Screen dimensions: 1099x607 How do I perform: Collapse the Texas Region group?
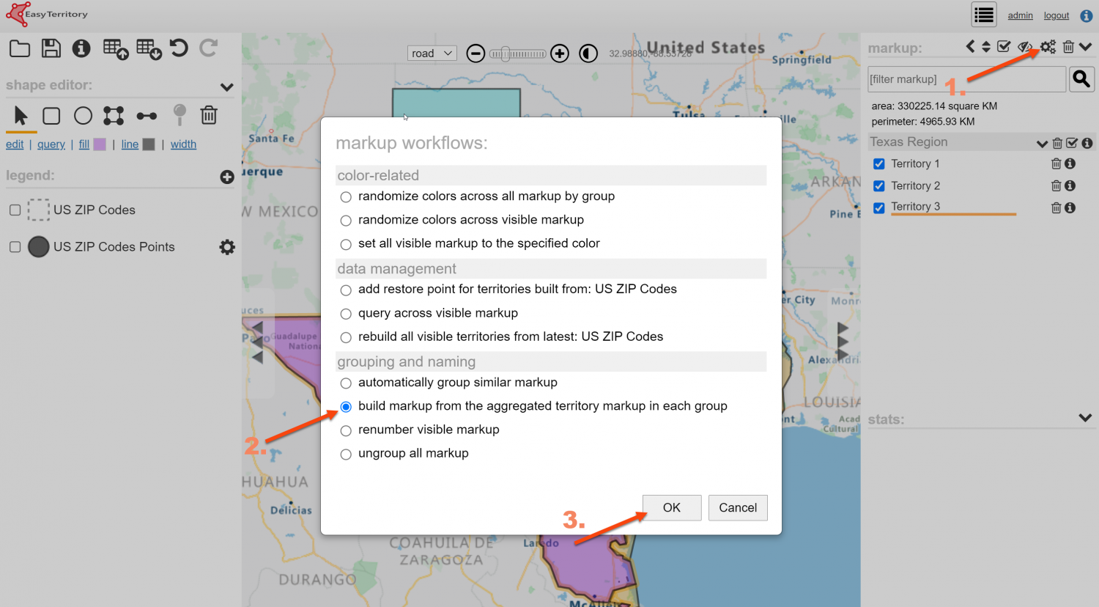pos(1043,142)
